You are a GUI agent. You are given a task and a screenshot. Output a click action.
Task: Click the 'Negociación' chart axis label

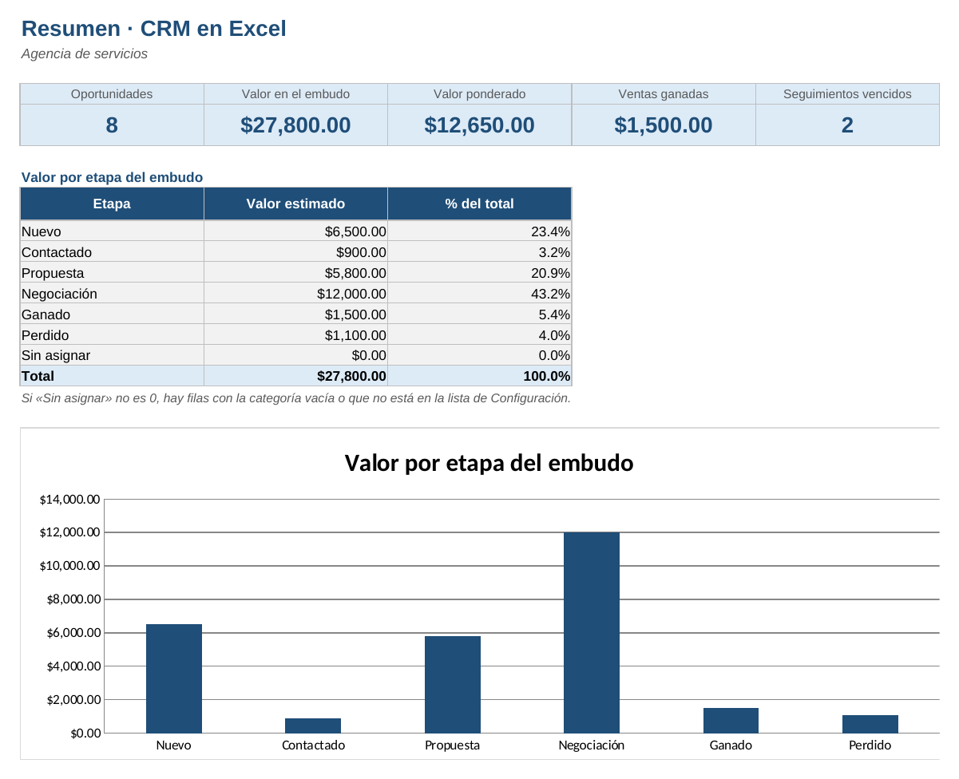pyautogui.click(x=592, y=745)
